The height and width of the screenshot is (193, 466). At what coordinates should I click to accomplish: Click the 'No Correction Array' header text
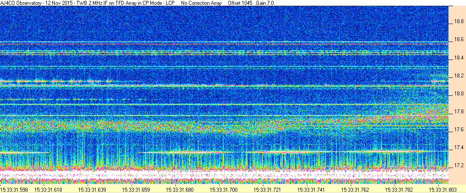201,3
